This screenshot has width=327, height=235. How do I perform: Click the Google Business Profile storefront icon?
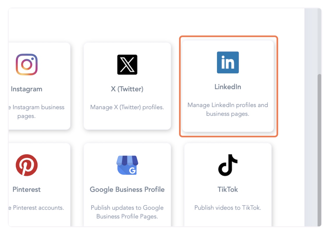point(127,165)
